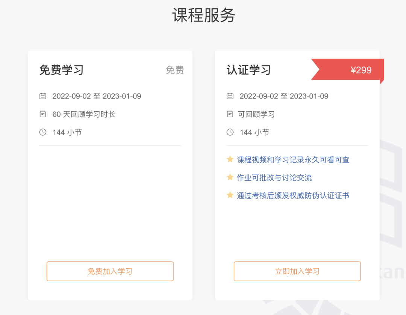This screenshot has height=315, width=406.
Task: Click the gray 免费 price label
Action: (175, 70)
